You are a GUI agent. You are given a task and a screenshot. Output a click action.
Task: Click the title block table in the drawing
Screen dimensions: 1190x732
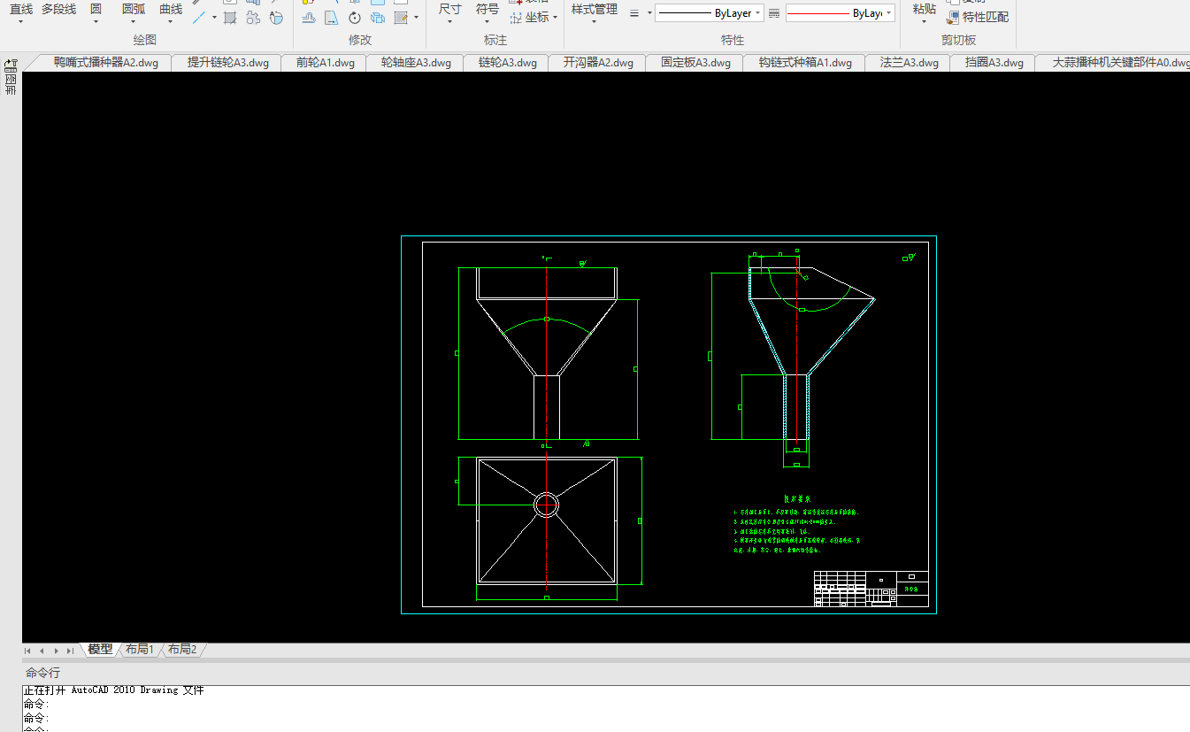click(871, 589)
